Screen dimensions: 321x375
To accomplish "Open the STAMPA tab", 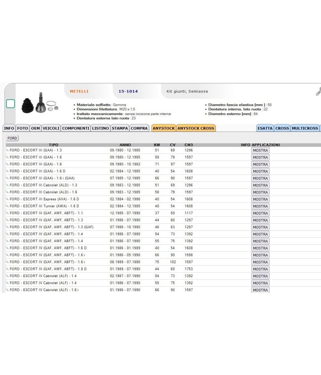I will coord(119,128).
